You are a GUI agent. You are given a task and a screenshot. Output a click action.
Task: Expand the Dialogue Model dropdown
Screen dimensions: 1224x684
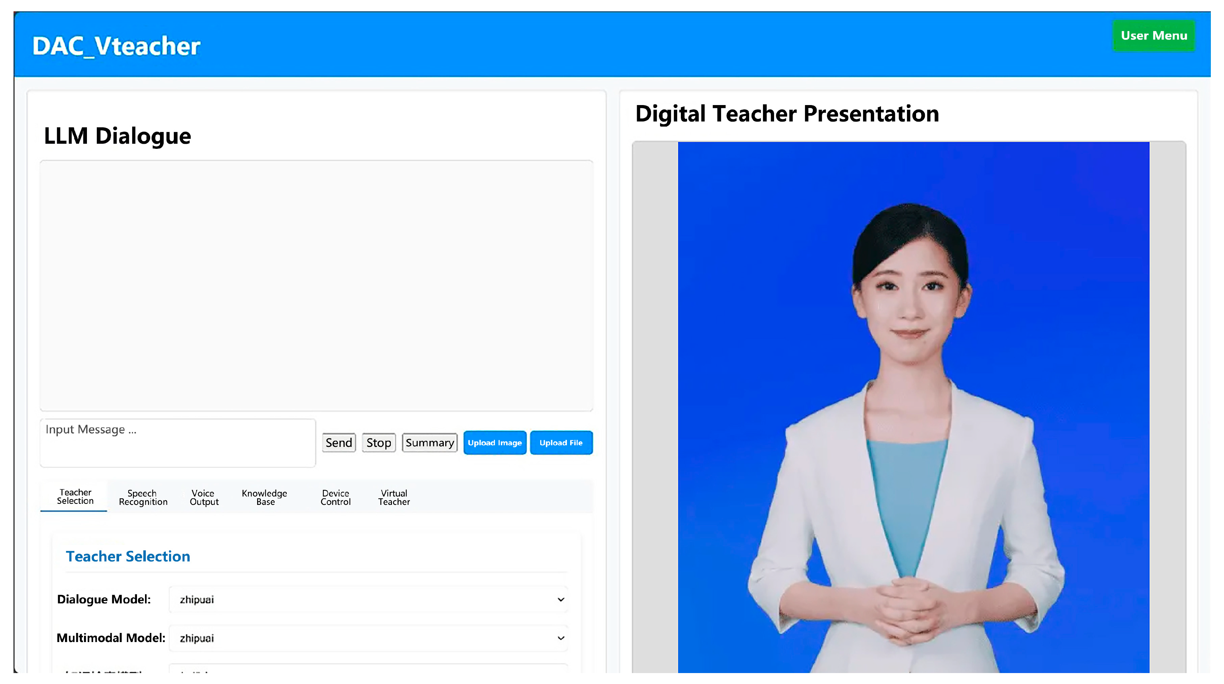(368, 599)
